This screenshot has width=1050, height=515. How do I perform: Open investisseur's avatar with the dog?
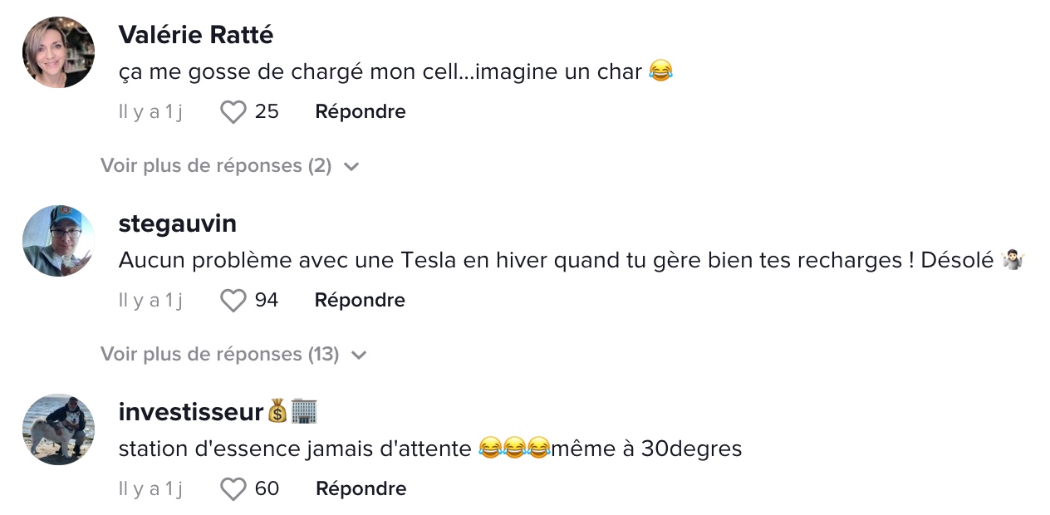58,429
